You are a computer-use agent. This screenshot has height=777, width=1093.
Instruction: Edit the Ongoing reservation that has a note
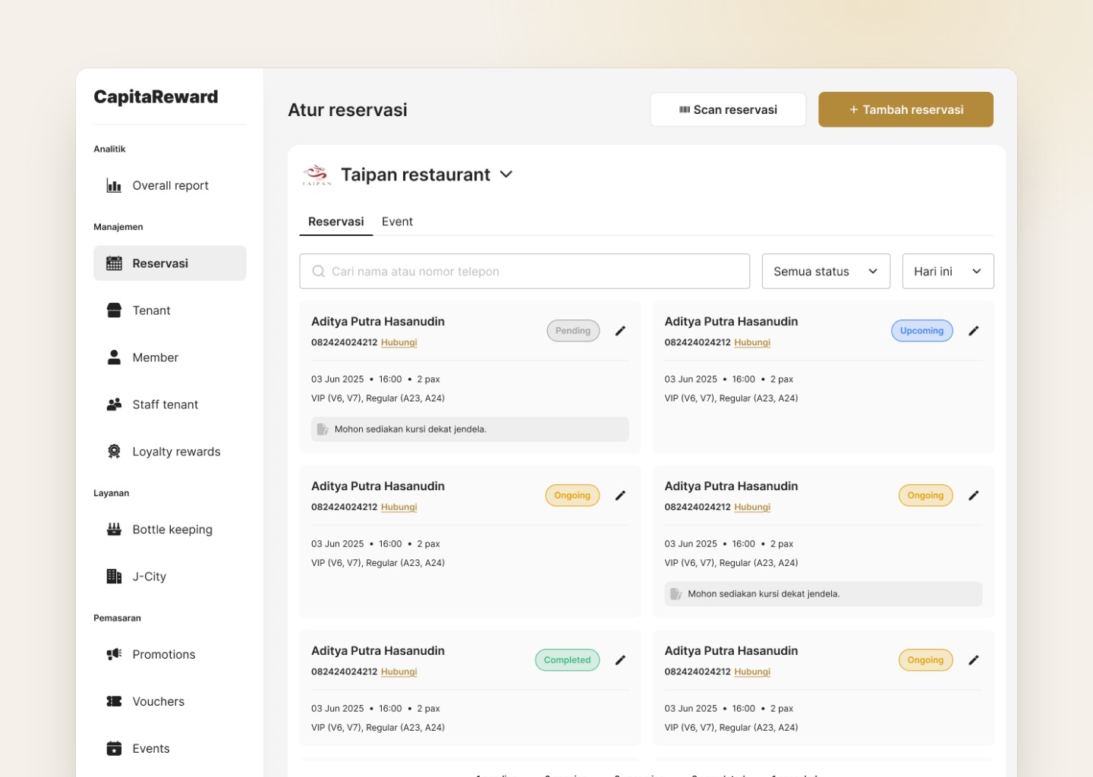click(x=974, y=495)
